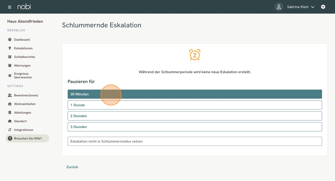The height and width of the screenshot is (181, 335).
Task: Select the 2 Stunden pause option
Action: coord(195,116)
